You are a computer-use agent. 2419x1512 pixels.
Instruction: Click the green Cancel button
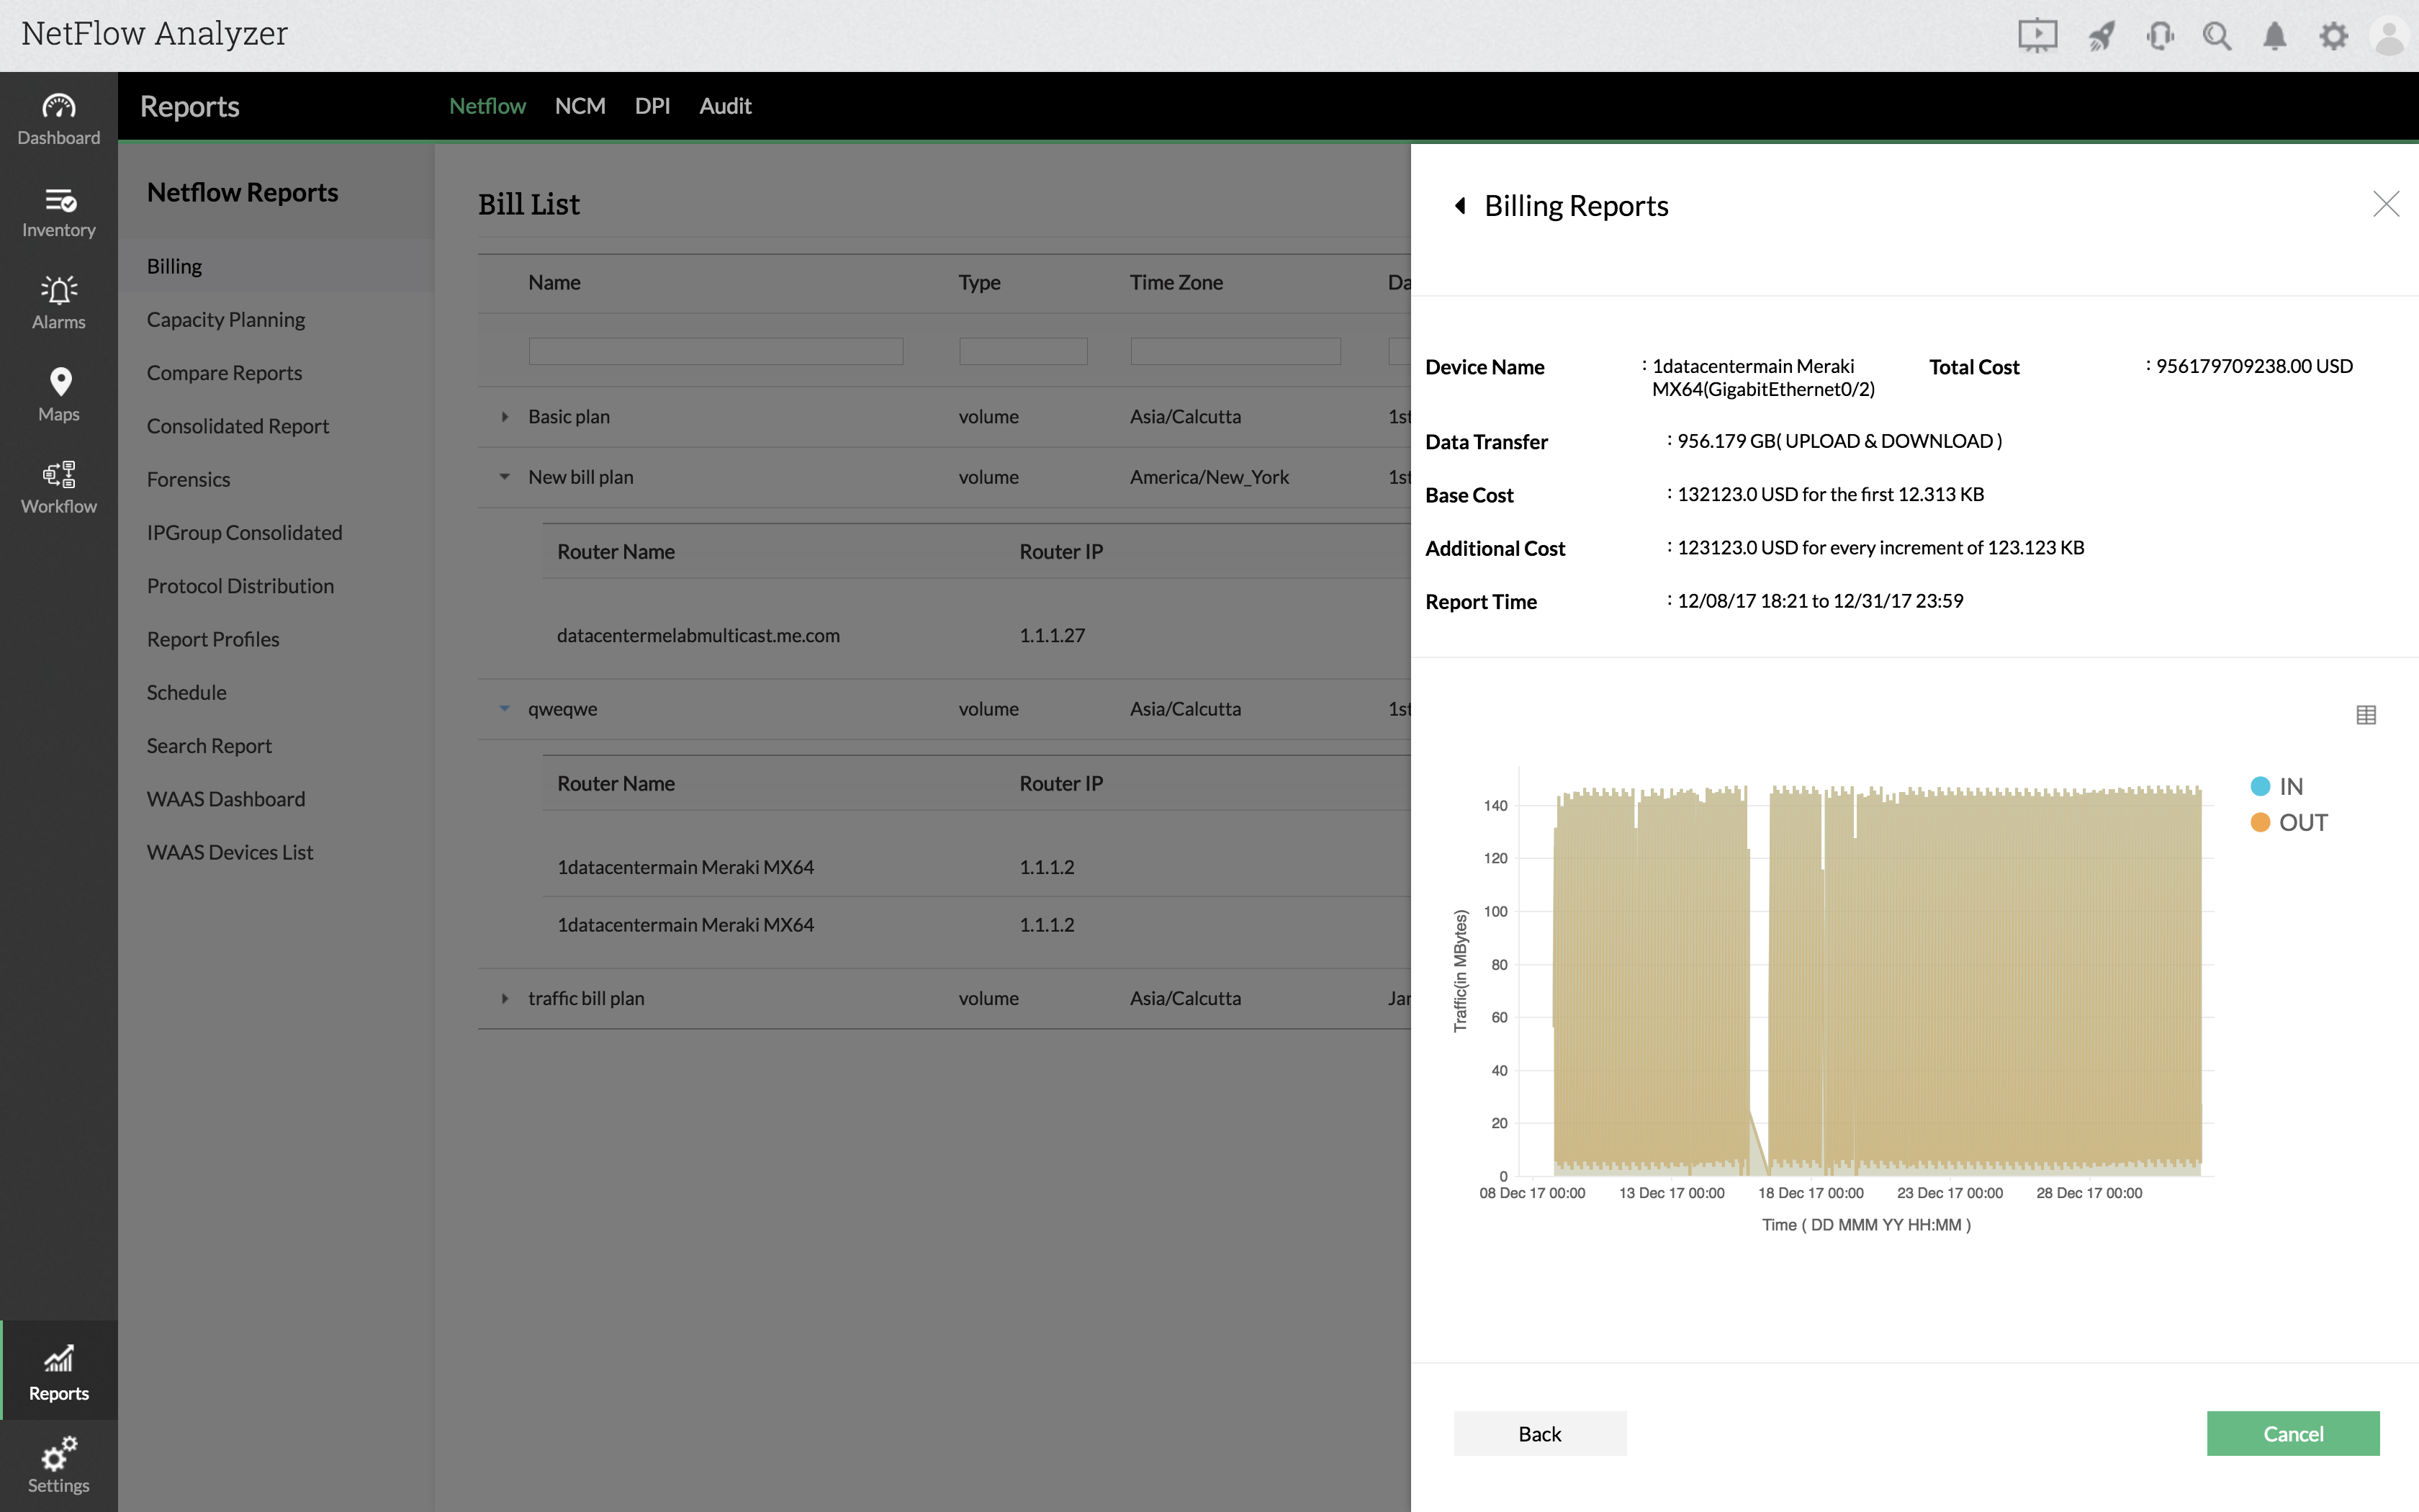[2292, 1433]
